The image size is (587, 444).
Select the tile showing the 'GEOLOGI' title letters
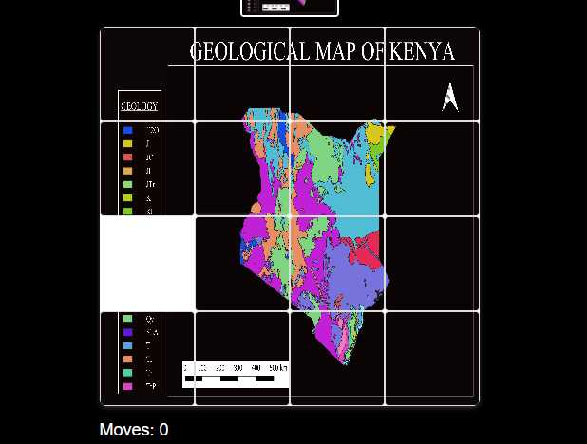pos(242,74)
